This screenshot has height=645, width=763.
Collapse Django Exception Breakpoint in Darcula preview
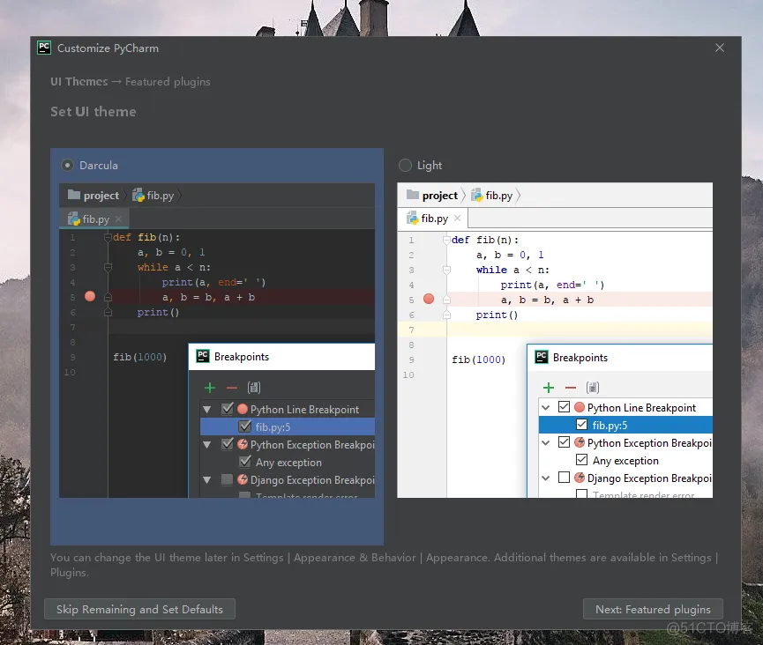coord(206,479)
